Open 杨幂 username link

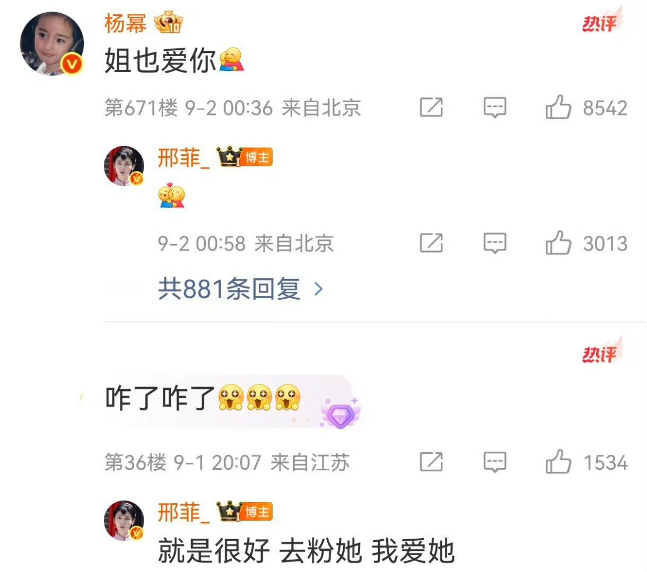[x=126, y=23]
